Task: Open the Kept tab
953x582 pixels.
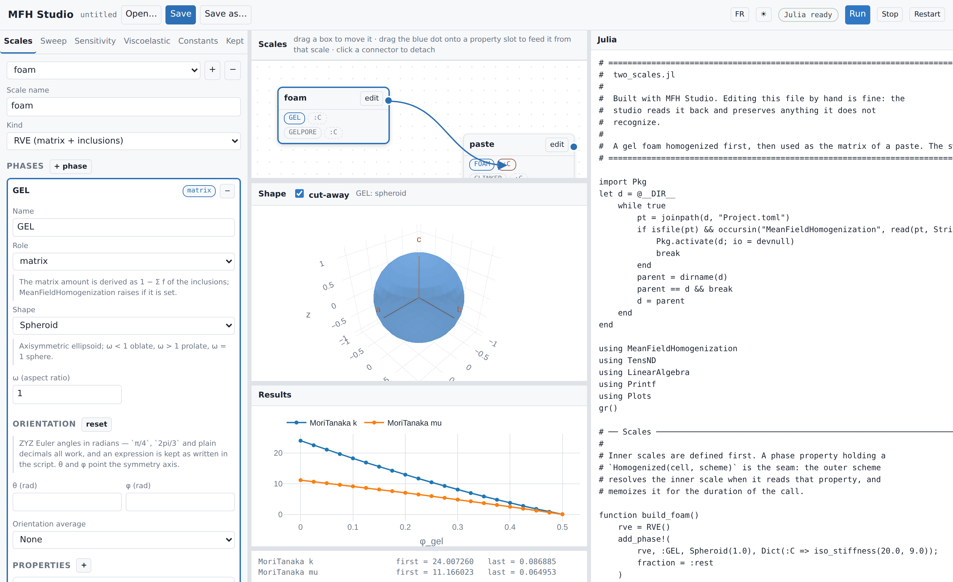Action: 235,41
